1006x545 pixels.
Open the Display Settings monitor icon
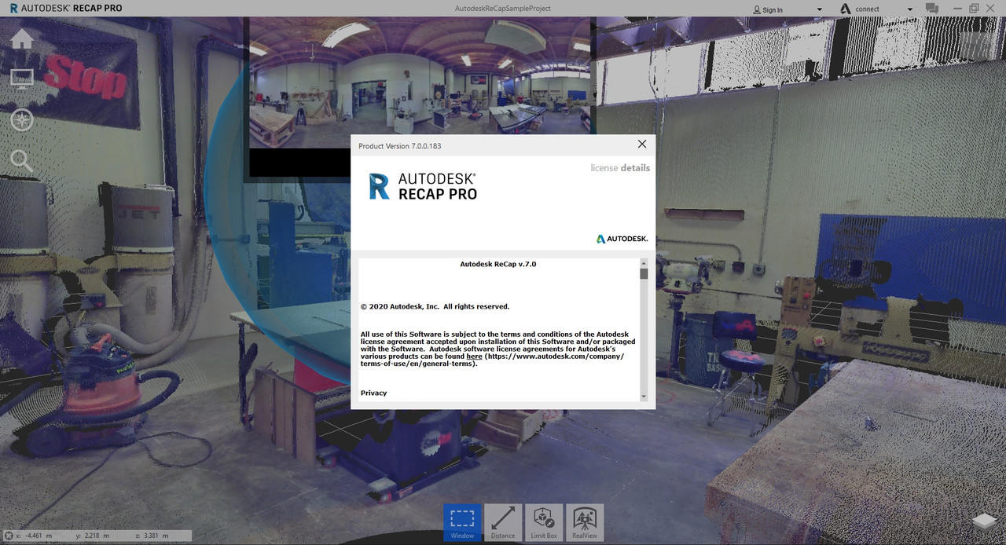[x=22, y=79]
